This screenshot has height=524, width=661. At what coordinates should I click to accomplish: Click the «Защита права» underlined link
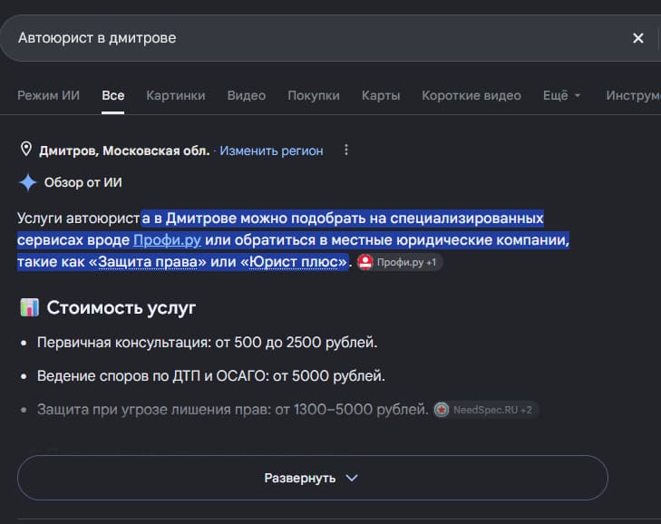coord(148,262)
